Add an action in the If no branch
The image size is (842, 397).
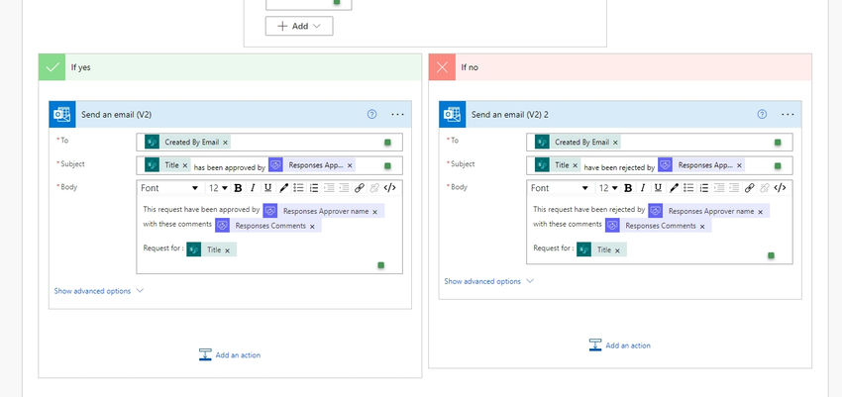pos(620,345)
